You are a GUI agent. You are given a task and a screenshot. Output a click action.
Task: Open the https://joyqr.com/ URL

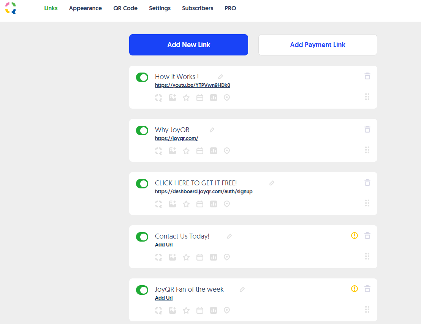[x=176, y=138]
